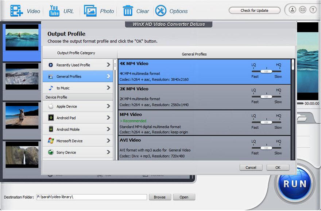This screenshot has height=211, width=321.
Task: Click the Android Pad category label
Action: (66, 118)
